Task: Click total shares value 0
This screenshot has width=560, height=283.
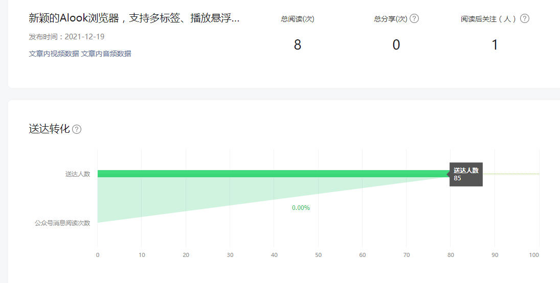Action: pos(396,45)
